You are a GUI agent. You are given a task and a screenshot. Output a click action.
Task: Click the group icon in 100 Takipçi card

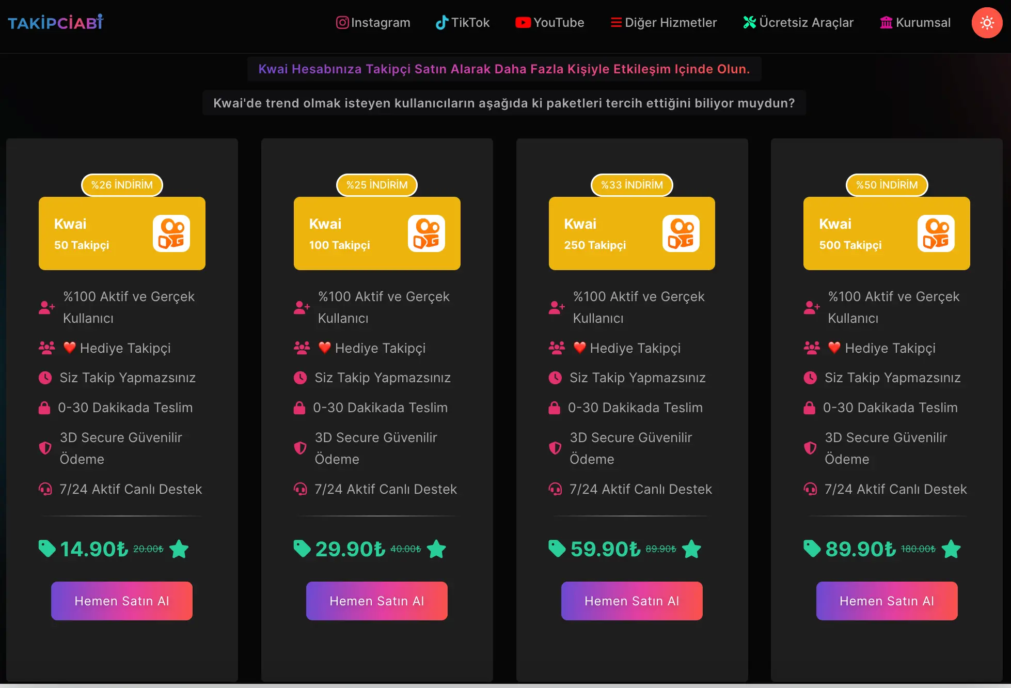(x=302, y=348)
